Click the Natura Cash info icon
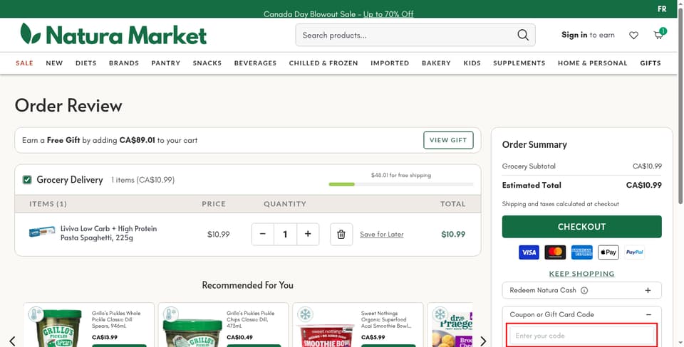 (584, 290)
